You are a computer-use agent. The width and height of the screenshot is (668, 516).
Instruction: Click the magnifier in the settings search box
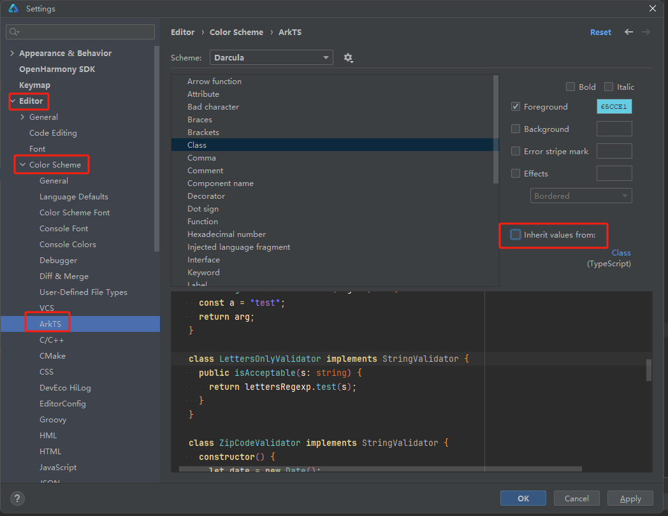point(14,31)
